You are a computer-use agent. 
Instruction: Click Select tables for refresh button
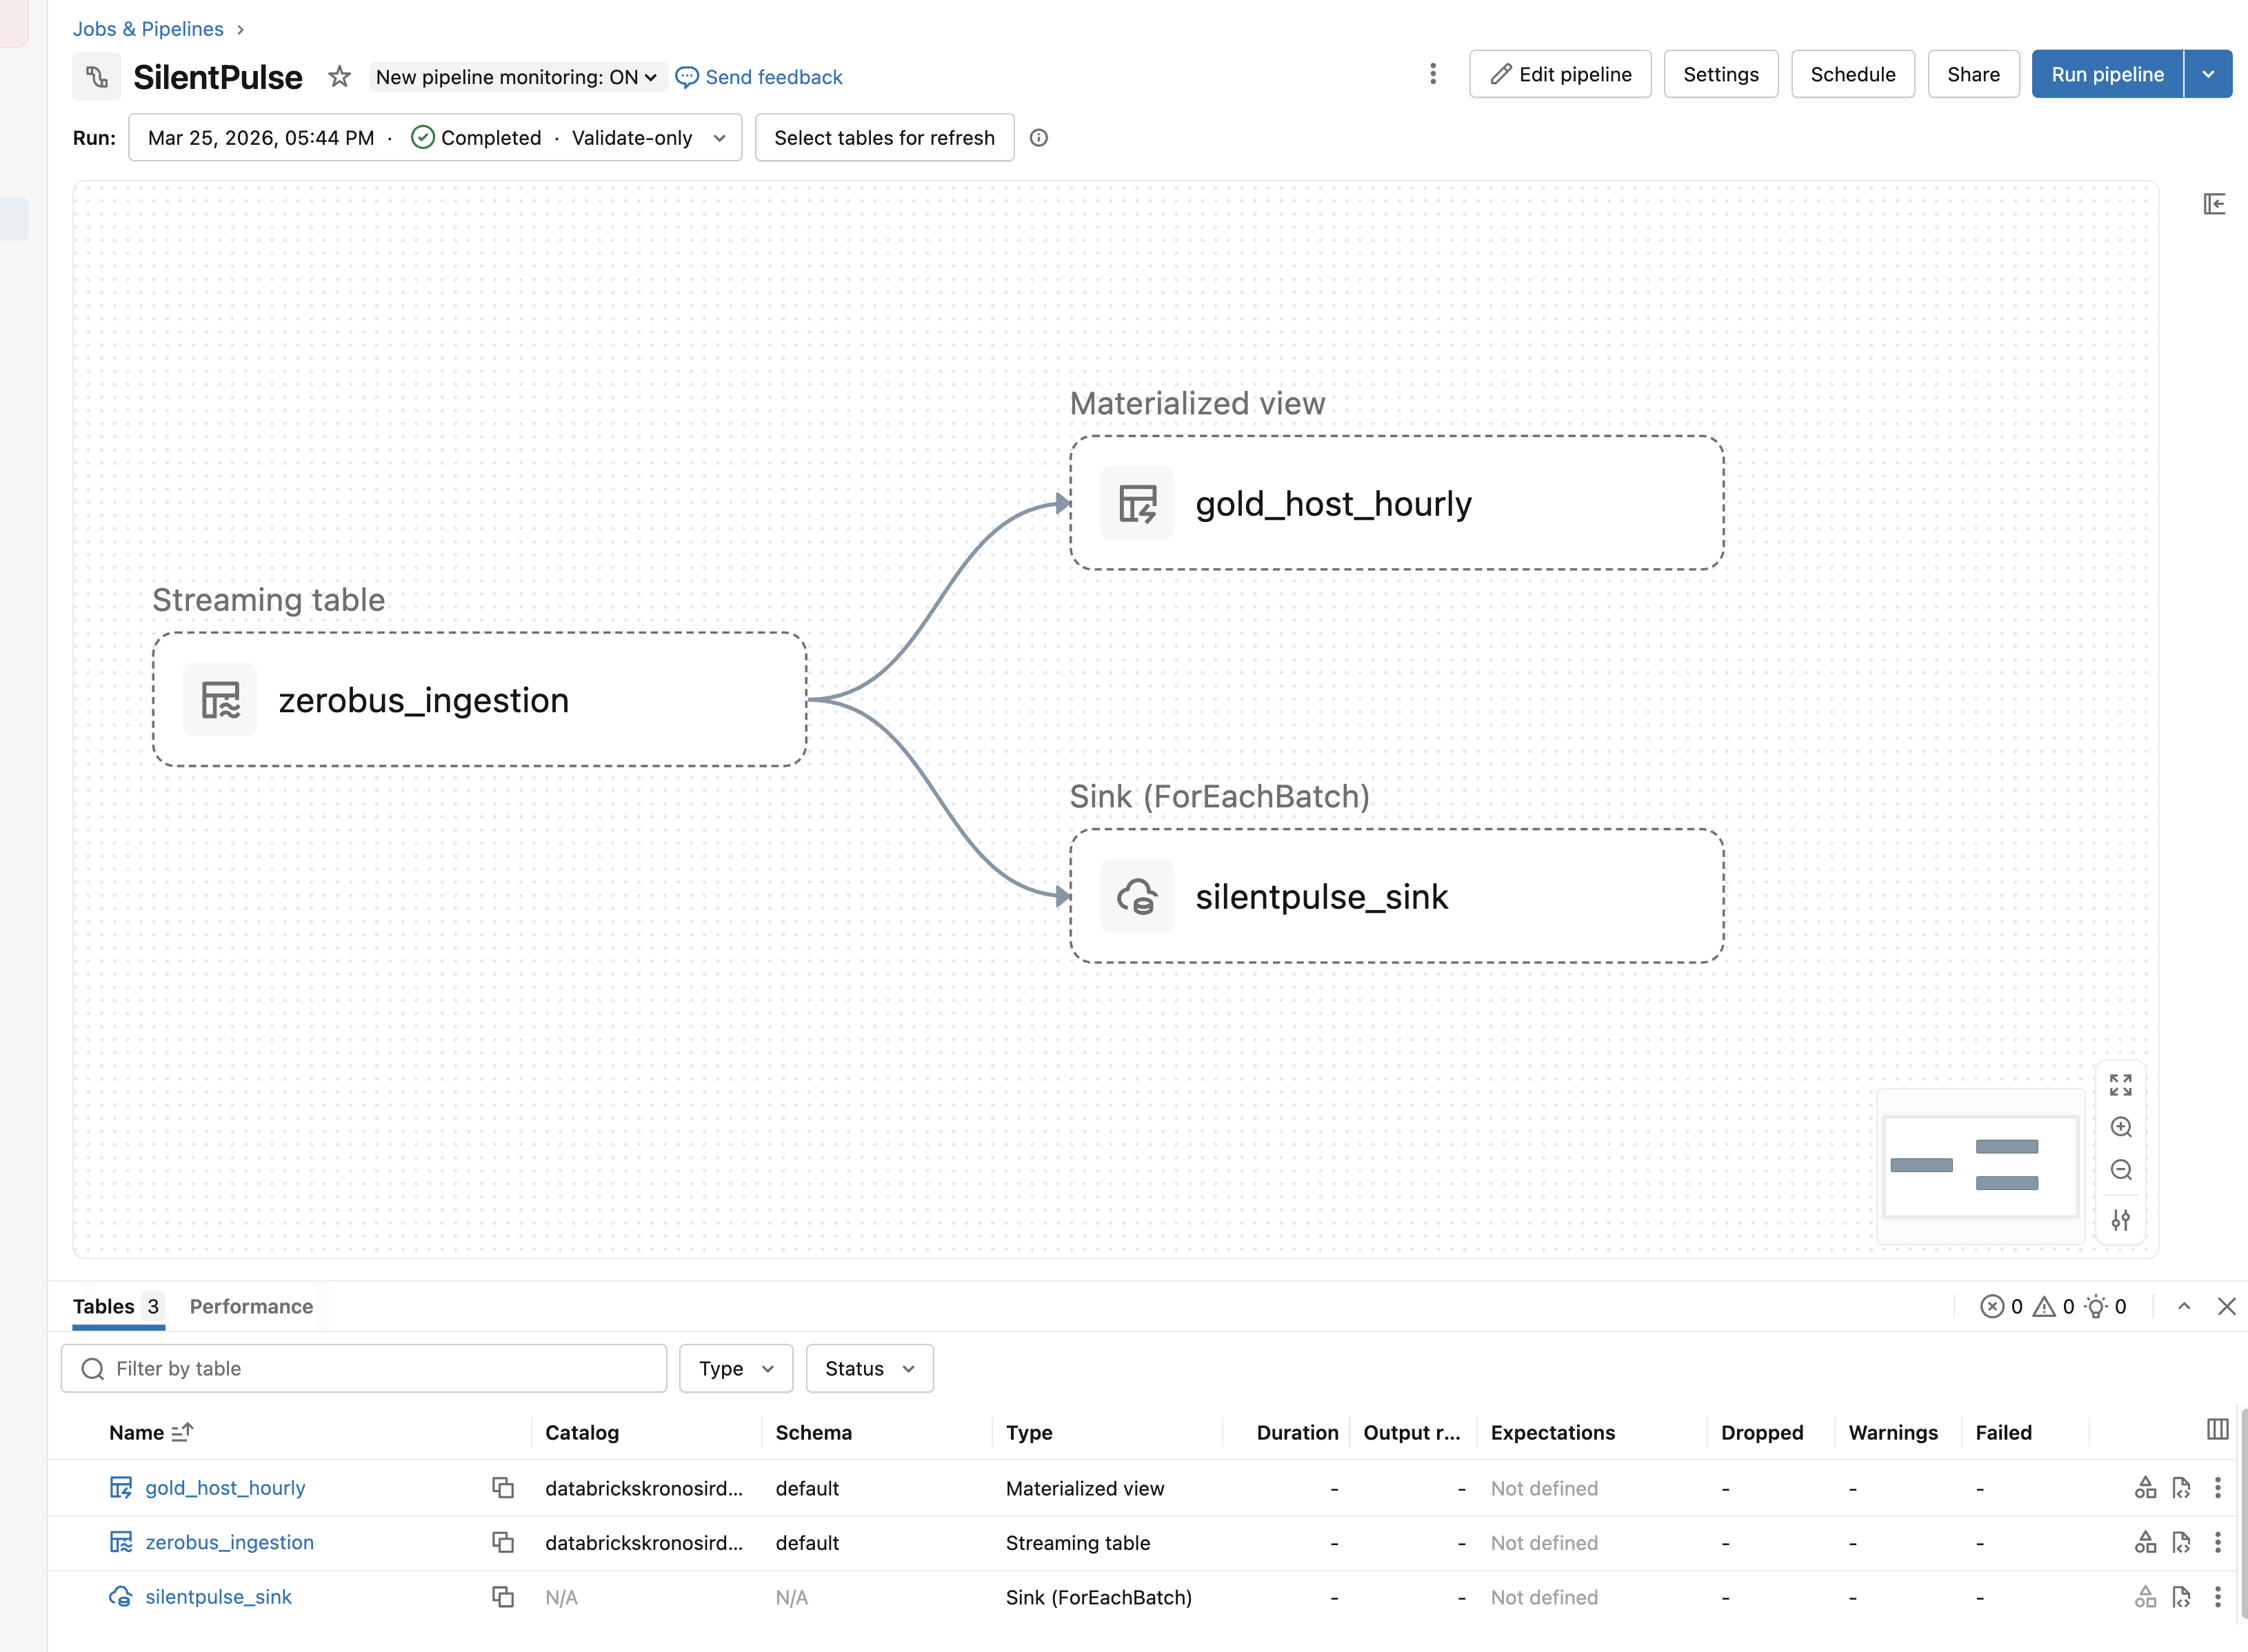pos(884,138)
